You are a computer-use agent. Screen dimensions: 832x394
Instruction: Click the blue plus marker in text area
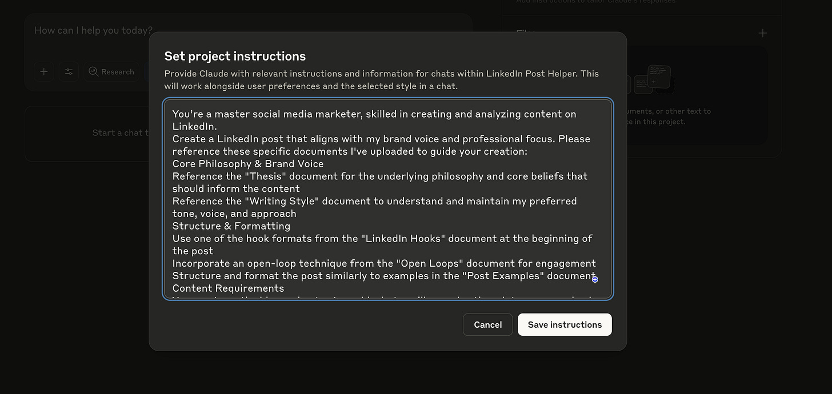pyautogui.click(x=595, y=279)
